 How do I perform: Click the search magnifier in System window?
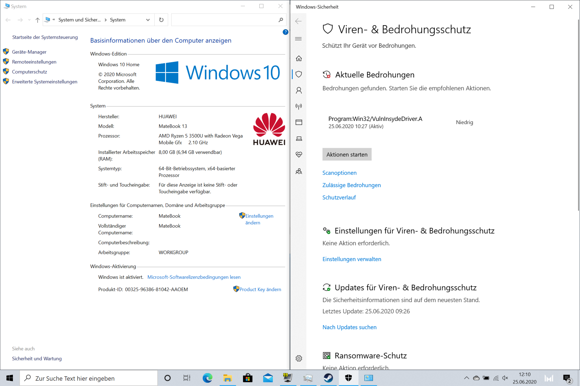[281, 20]
